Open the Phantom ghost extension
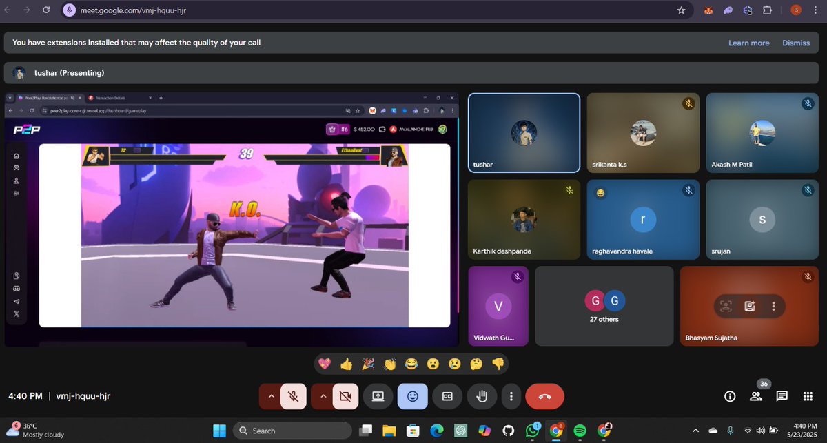The image size is (827, 443). (x=728, y=10)
